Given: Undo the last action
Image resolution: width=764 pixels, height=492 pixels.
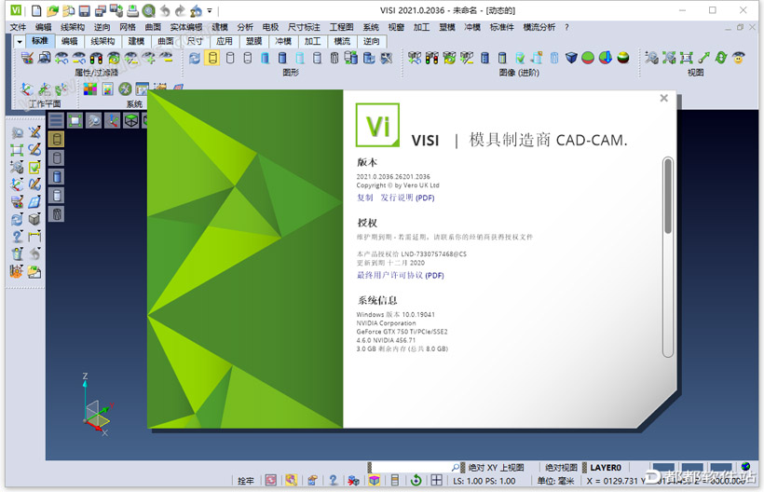Looking at the screenshot, I should [165, 10].
